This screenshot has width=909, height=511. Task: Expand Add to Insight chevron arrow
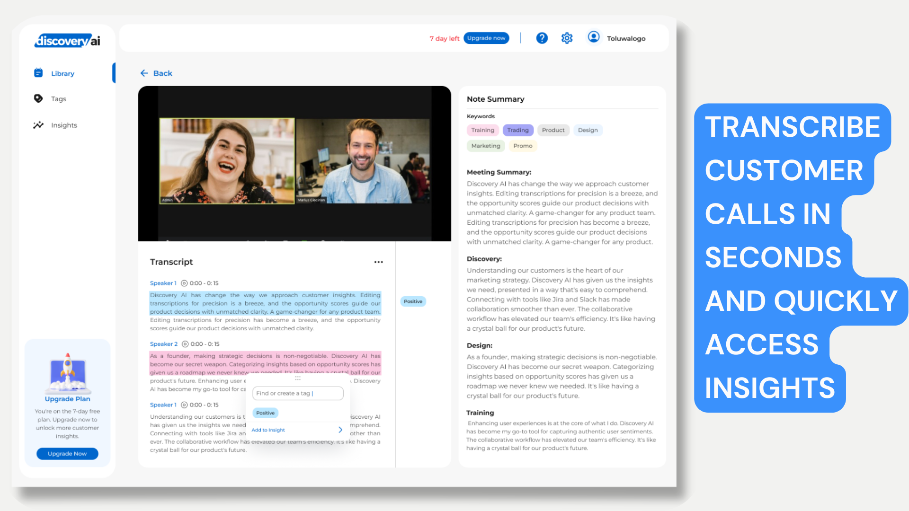coord(340,430)
